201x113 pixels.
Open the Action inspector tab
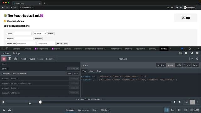[x=161, y=65]
